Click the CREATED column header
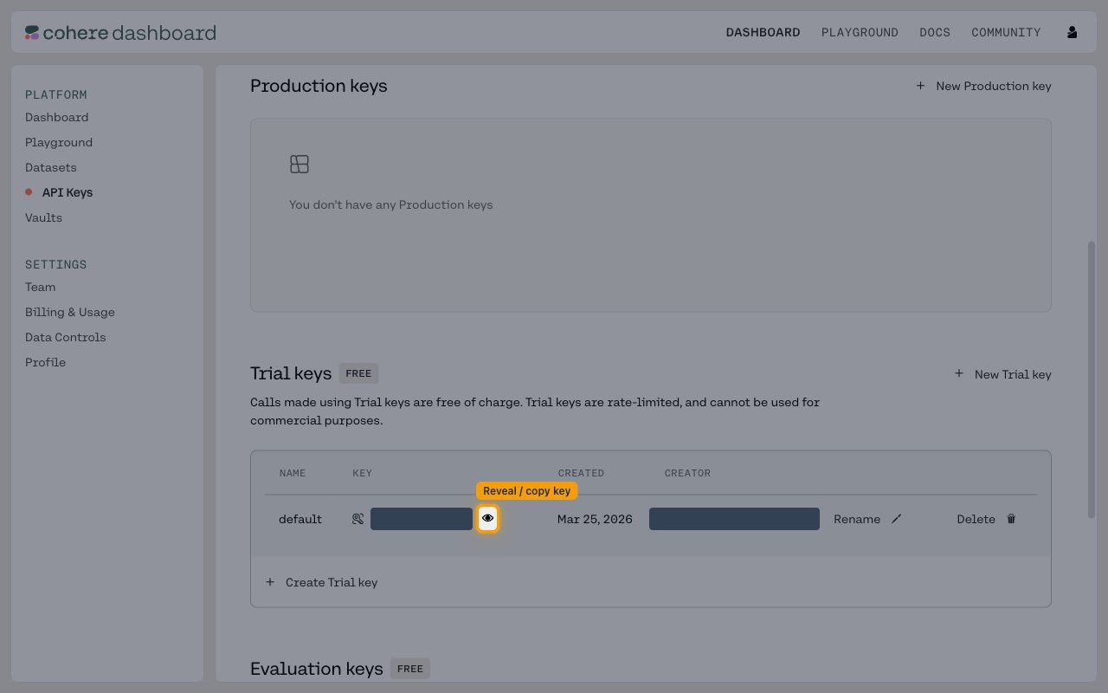Screen dimensions: 1108x693 [x=581, y=473]
